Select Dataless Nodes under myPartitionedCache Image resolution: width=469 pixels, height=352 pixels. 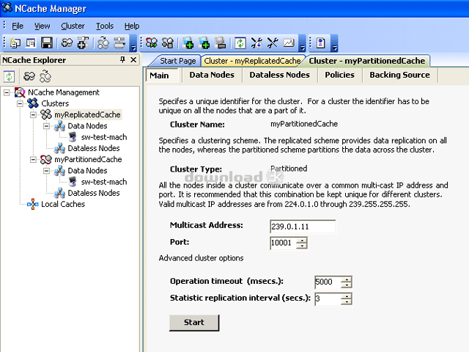(x=94, y=193)
